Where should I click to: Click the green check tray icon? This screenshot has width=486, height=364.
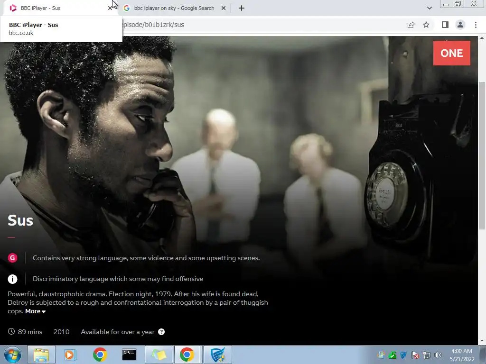click(x=393, y=355)
